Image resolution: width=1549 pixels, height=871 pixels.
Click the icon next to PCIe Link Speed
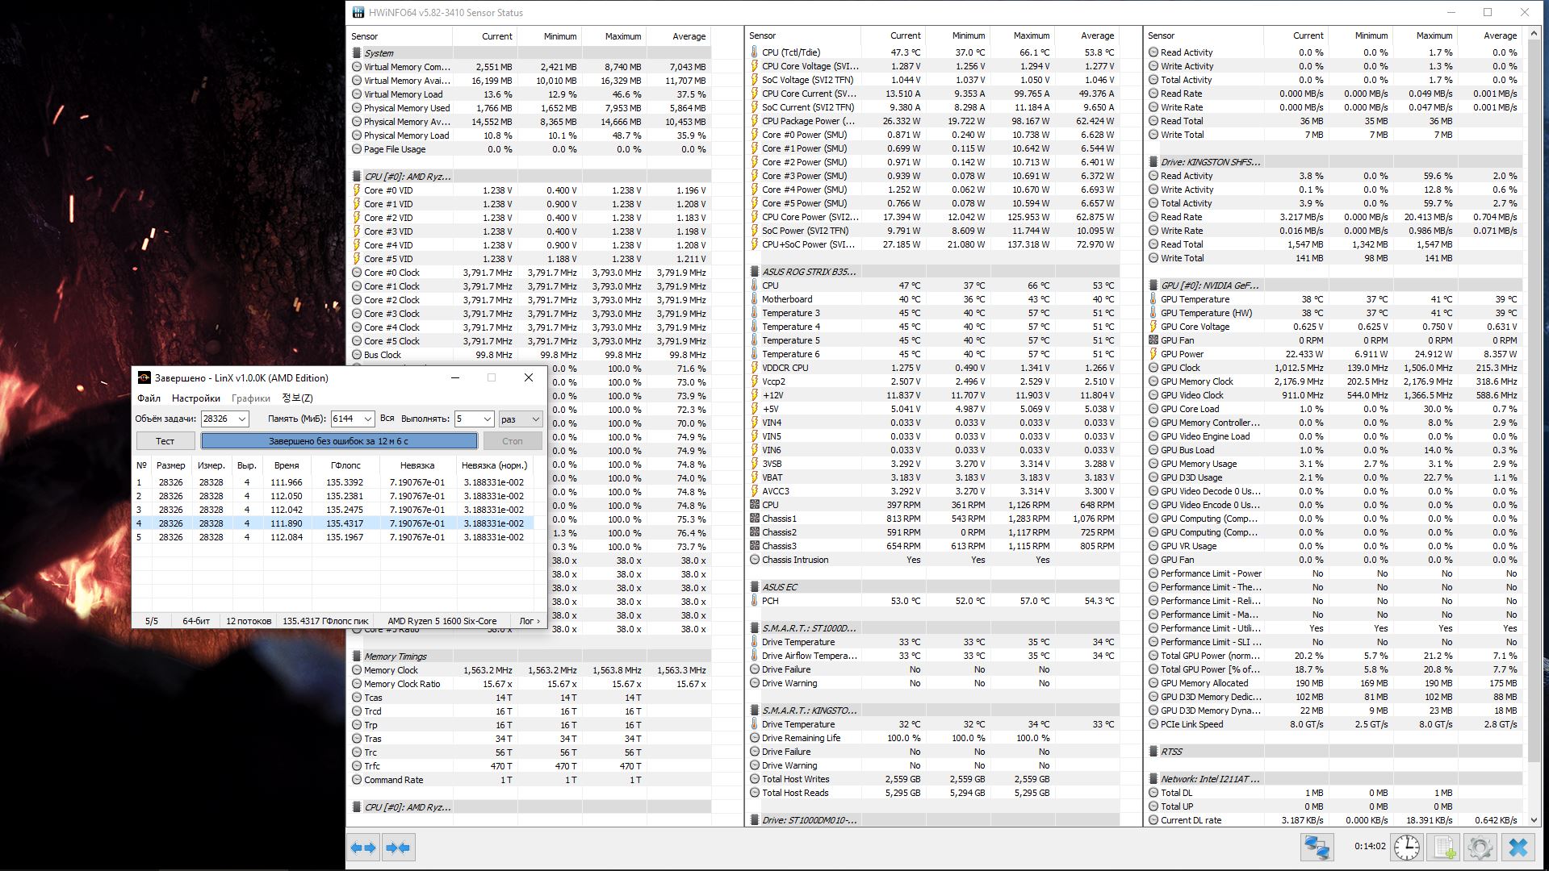pyautogui.click(x=1153, y=724)
